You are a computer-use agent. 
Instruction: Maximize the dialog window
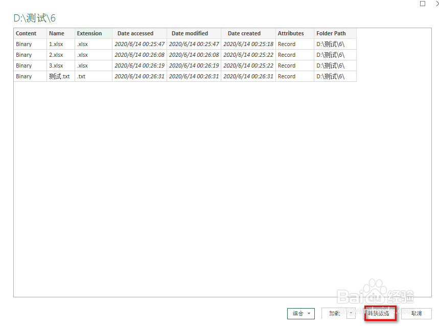423,4
